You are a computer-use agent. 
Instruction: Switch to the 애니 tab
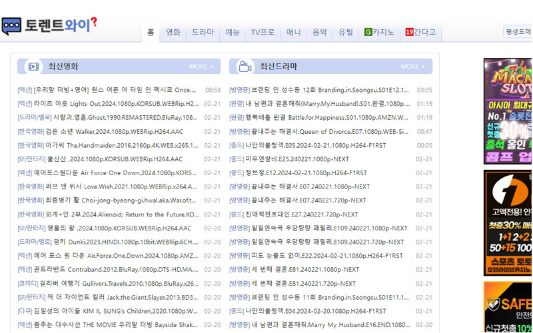(x=294, y=32)
